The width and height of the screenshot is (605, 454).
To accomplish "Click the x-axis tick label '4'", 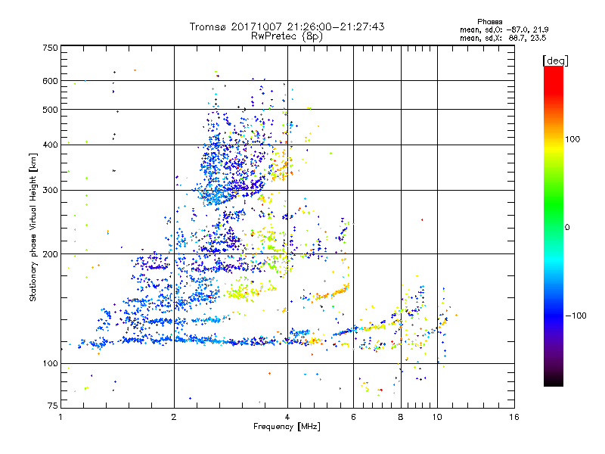I will 287,417.
